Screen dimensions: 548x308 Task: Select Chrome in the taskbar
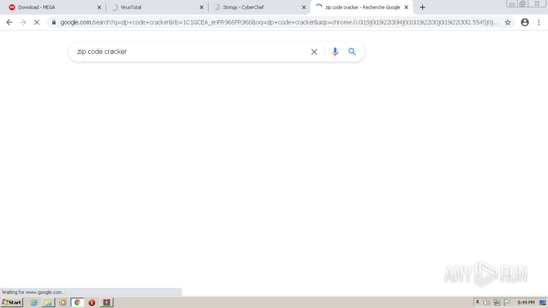click(77, 302)
